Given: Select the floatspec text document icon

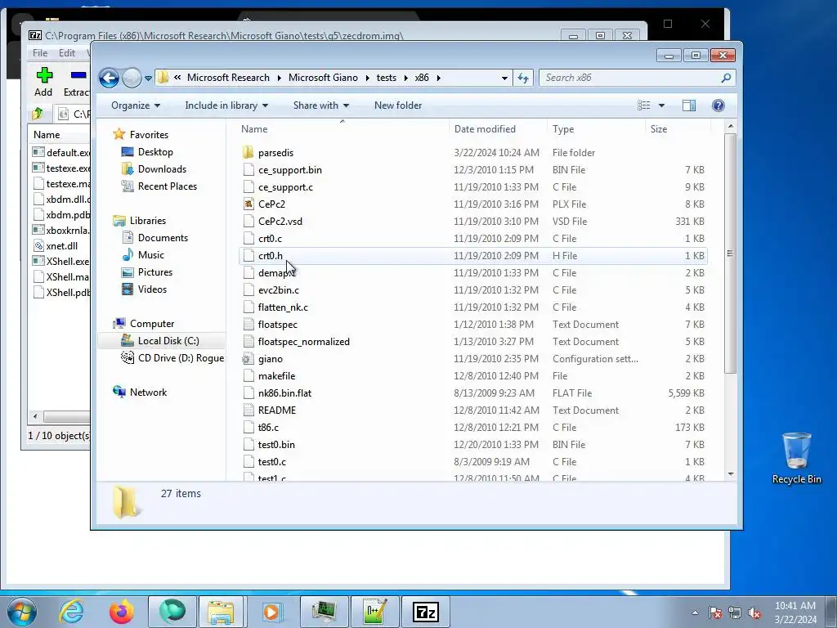Looking at the screenshot, I should click(248, 324).
